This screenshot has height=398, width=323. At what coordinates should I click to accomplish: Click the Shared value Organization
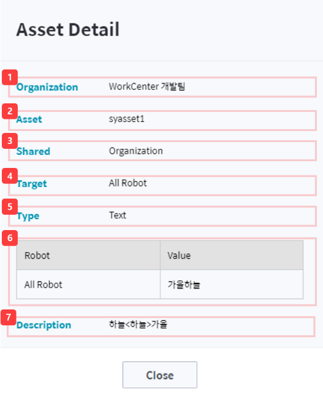coord(136,151)
